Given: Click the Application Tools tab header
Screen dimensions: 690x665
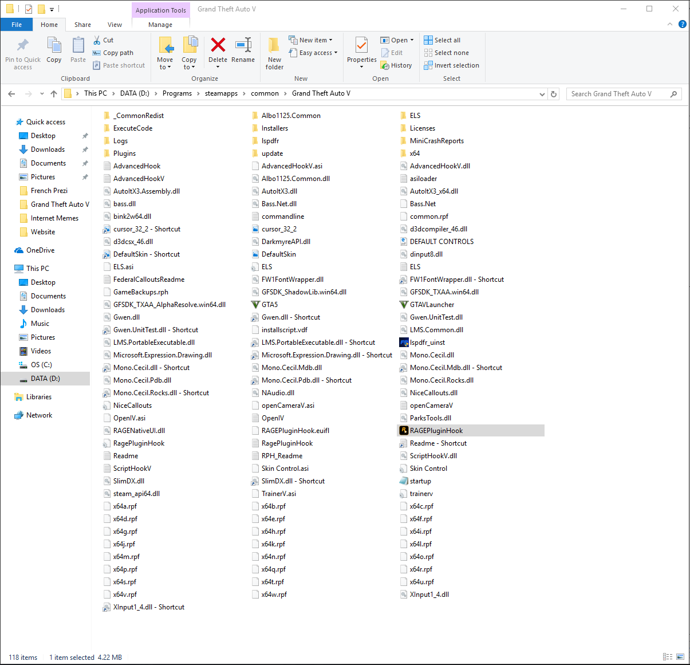Looking at the screenshot, I should 161,10.
